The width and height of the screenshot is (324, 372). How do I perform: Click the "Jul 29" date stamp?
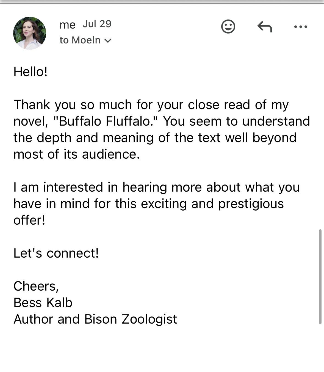tap(97, 24)
